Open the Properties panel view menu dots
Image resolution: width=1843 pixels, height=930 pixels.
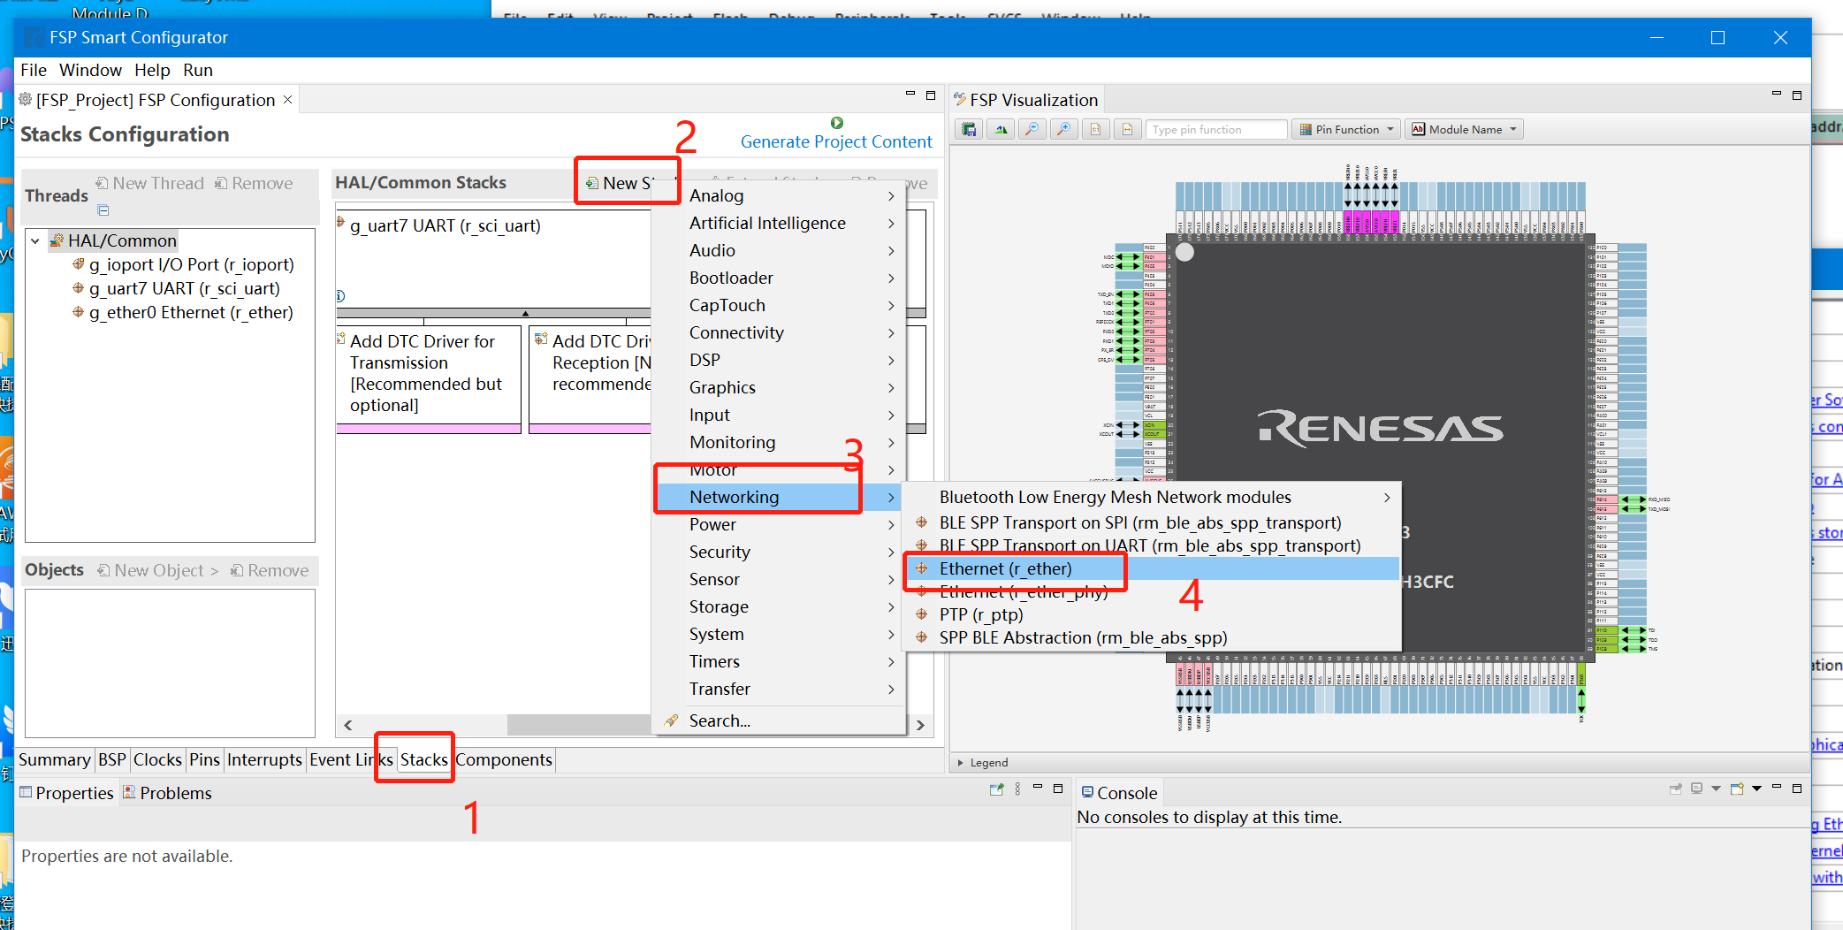coord(1017,789)
